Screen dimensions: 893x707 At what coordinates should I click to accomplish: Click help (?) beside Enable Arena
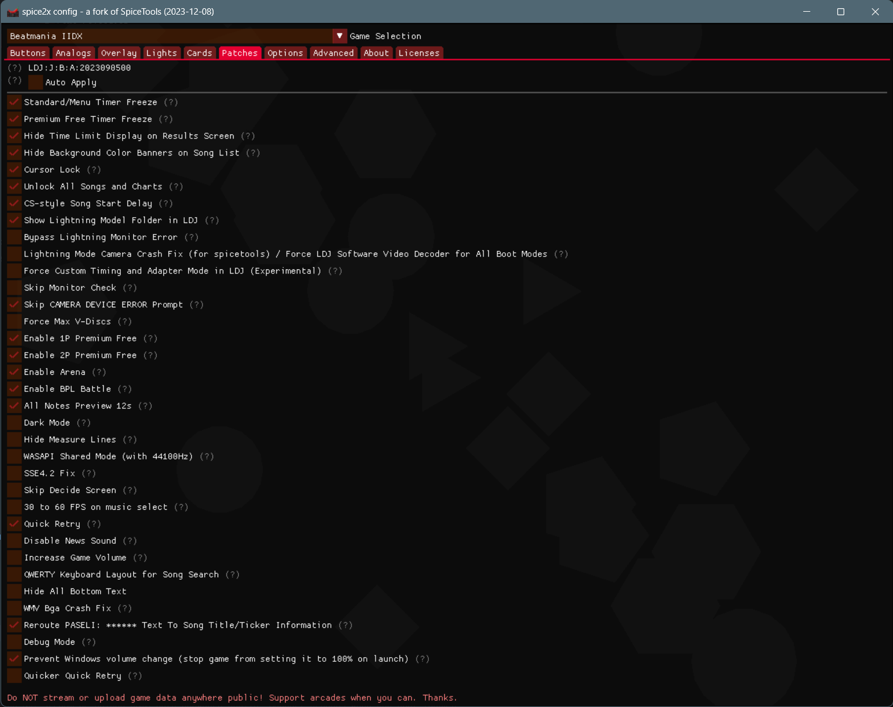[x=99, y=373]
